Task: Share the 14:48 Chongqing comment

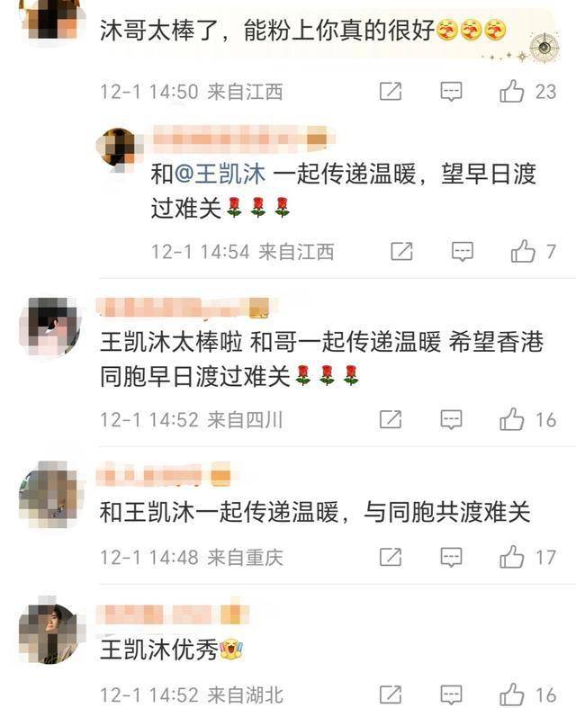Action: [x=391, y=557]
